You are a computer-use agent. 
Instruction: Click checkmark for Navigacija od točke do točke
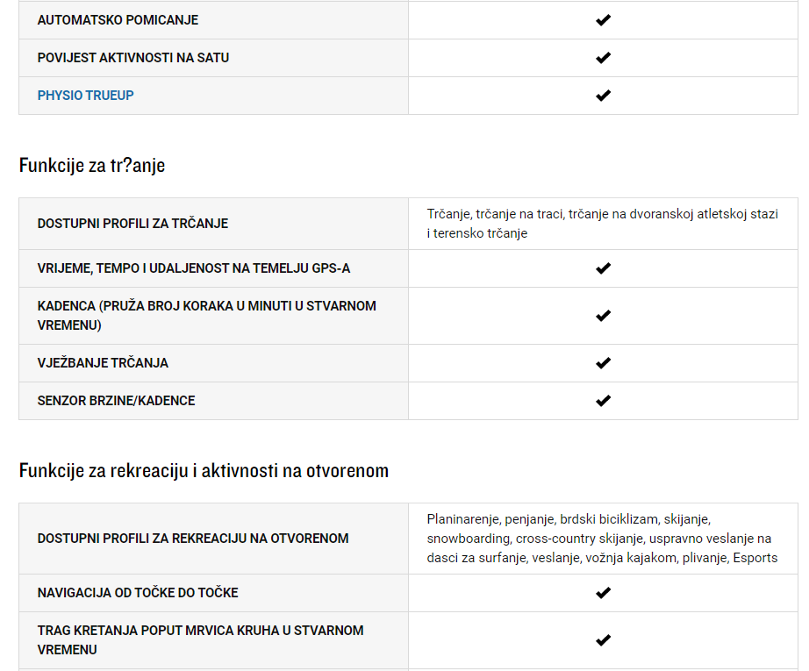(603, 593)
